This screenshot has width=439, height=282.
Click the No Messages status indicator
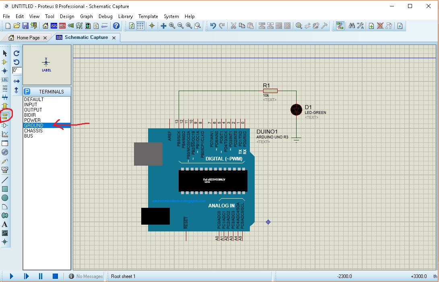[x=85, y=276]
